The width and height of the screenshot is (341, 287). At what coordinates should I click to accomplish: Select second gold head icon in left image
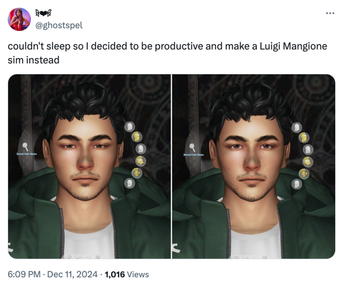136,137
